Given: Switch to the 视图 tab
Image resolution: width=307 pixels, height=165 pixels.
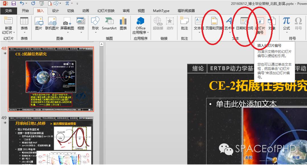Looking at the screenshot, I should click(141, 11).
